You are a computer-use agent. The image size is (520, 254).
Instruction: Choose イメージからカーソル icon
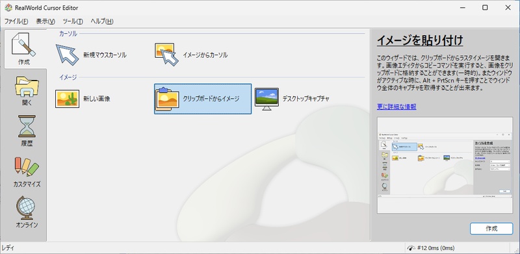[x=166, y=55]
